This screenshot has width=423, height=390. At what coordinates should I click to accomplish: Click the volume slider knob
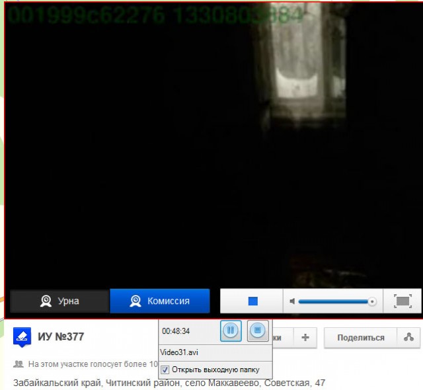[372, 301]
